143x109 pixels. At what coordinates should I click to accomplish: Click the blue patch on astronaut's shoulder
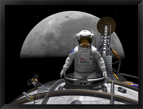click(x=73, y=51)
